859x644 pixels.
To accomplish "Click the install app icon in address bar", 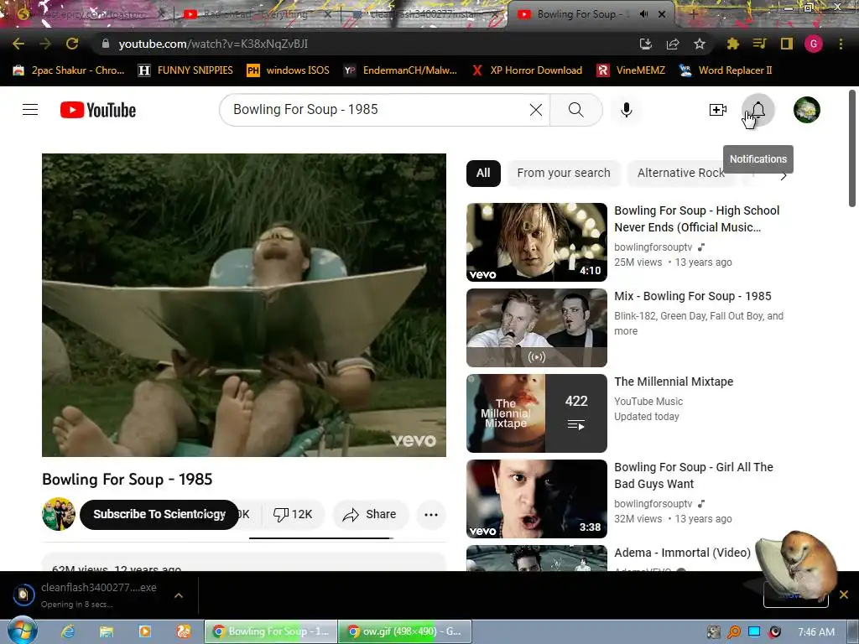I will 646,44.
